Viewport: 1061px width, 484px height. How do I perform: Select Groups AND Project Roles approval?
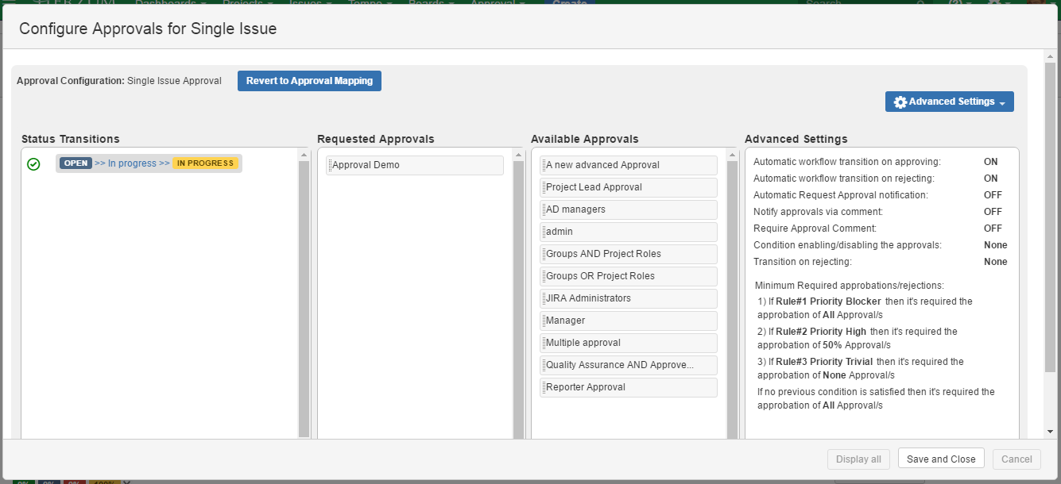click(x=629, y=254)
